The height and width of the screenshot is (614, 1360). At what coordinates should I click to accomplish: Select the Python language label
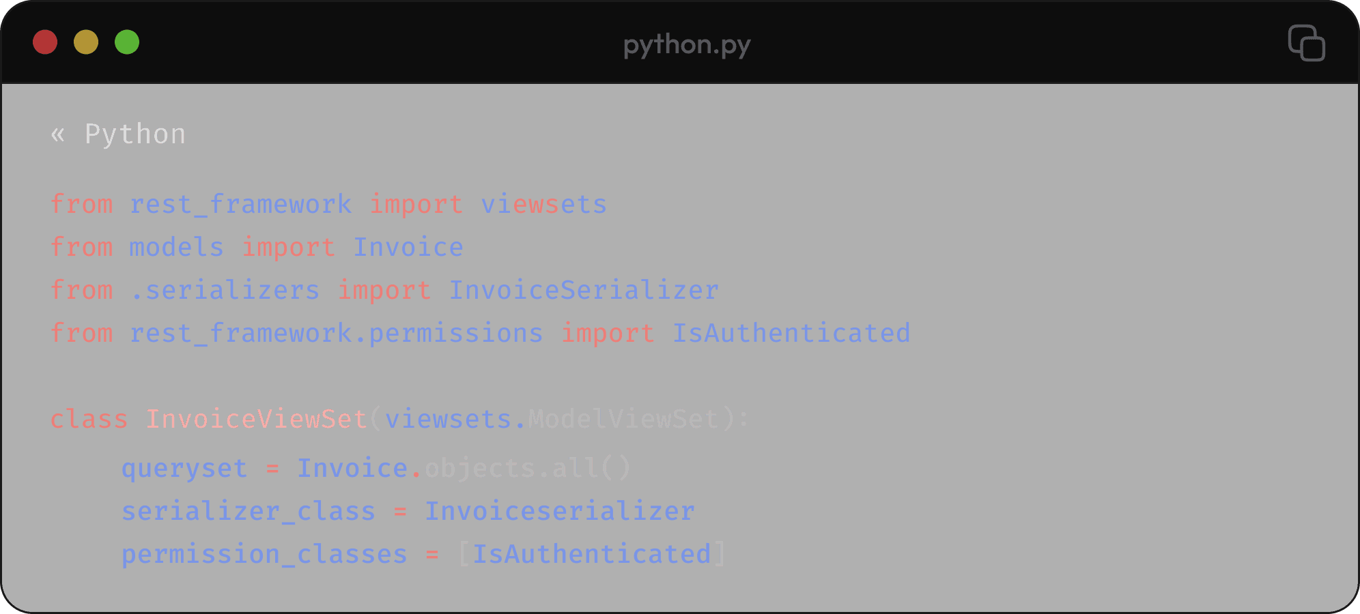(135, 134)
